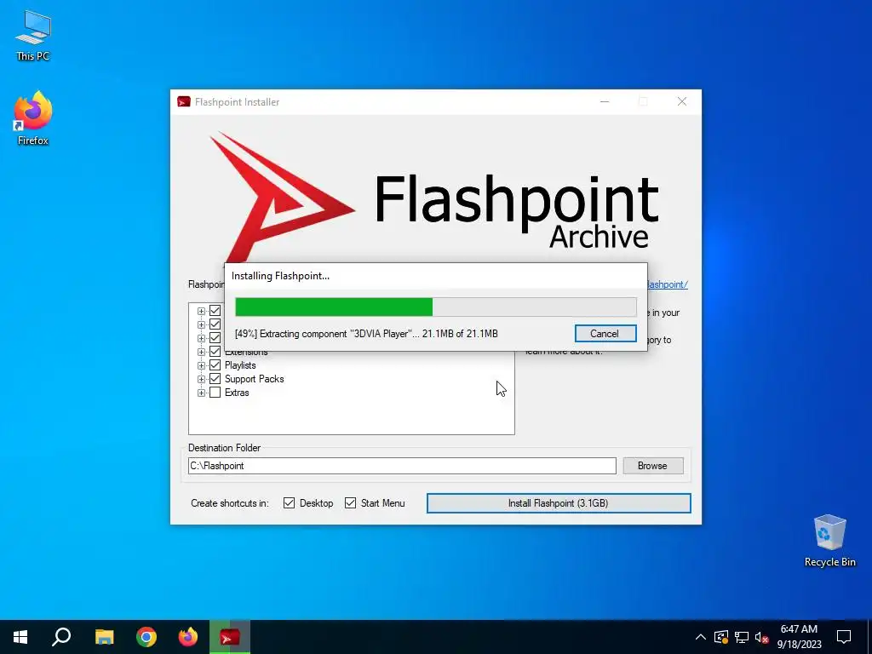Expand the Playlists tree node
The height and width of the screenshot is (654, 872).
[201, 365]
